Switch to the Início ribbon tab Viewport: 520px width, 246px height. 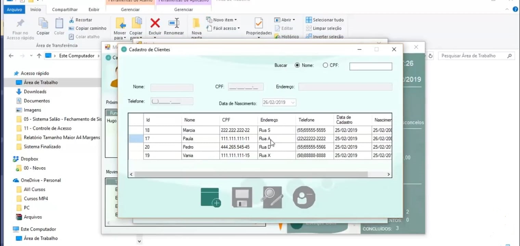(x=36, y=10)
